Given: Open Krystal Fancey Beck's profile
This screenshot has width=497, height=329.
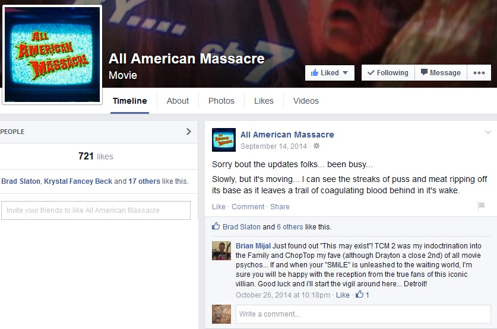Looking at the screenshot, I should pos(78,181).
